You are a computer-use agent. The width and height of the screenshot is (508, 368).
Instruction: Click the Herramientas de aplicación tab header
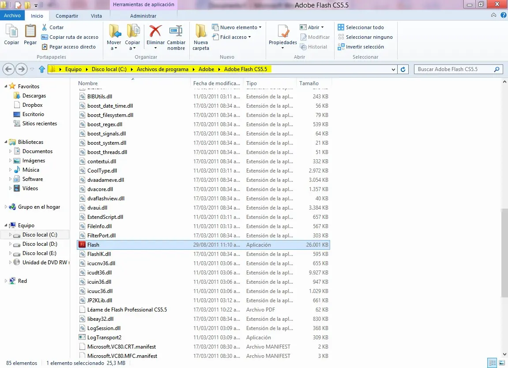click(143, 4)
